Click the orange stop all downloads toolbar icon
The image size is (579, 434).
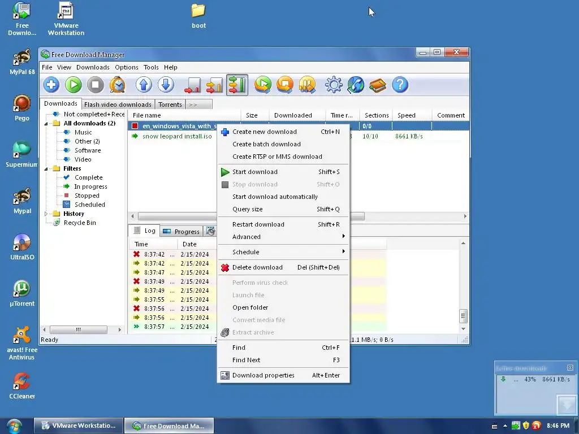tap(285, 85)
